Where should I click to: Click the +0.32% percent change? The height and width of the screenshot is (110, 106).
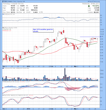[x=96, y=6]
